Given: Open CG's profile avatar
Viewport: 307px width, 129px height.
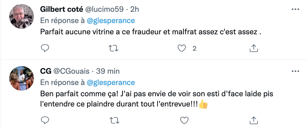Looking at the screenshot, I should tap(22, 78).
